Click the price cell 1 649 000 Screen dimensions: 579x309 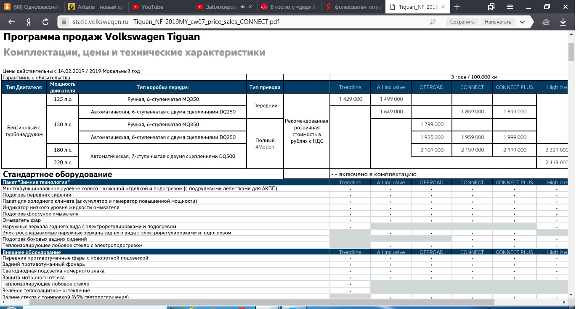coord(390,112)
